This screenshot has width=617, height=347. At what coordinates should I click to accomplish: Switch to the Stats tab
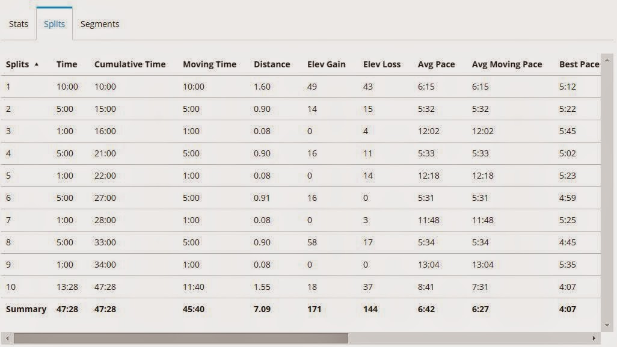pyautogui.click(x=19, y=24)
